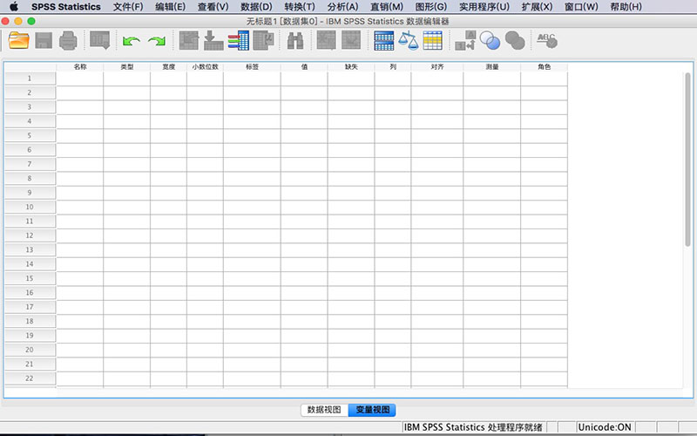Click the 小数位数 column header

click(x=205, y=67)
